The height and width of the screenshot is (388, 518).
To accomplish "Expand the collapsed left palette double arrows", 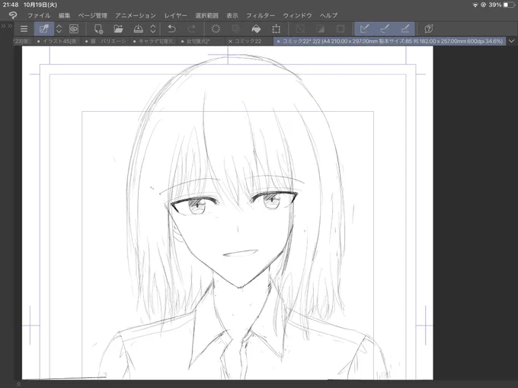I will point(7,26).
